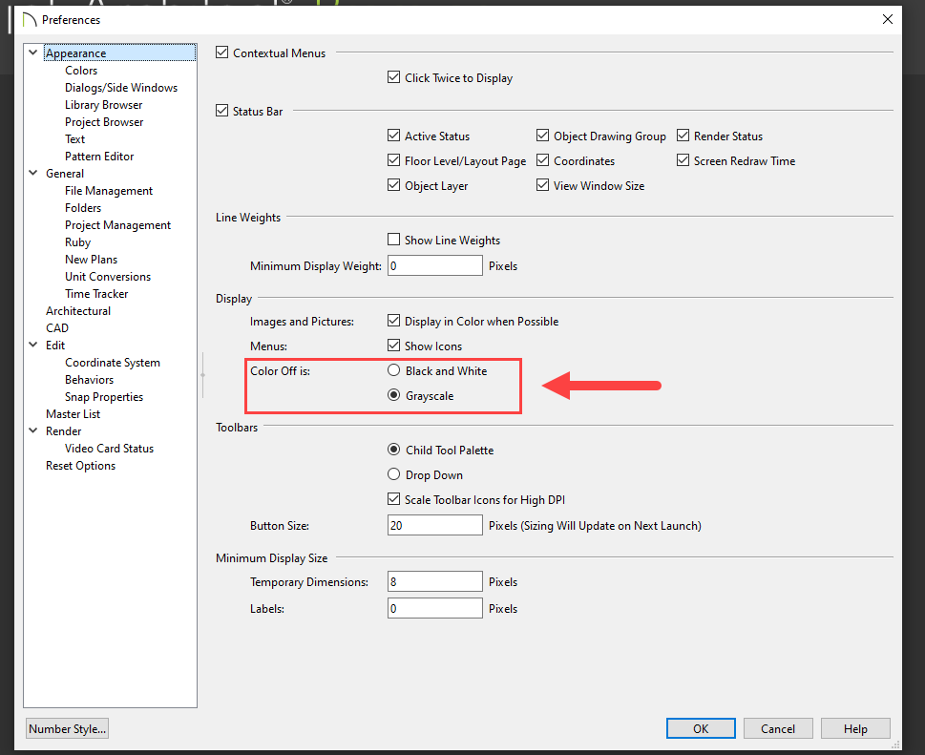925x755 pixels.
Task: Open the Number Style dialog
Action: 68,729
